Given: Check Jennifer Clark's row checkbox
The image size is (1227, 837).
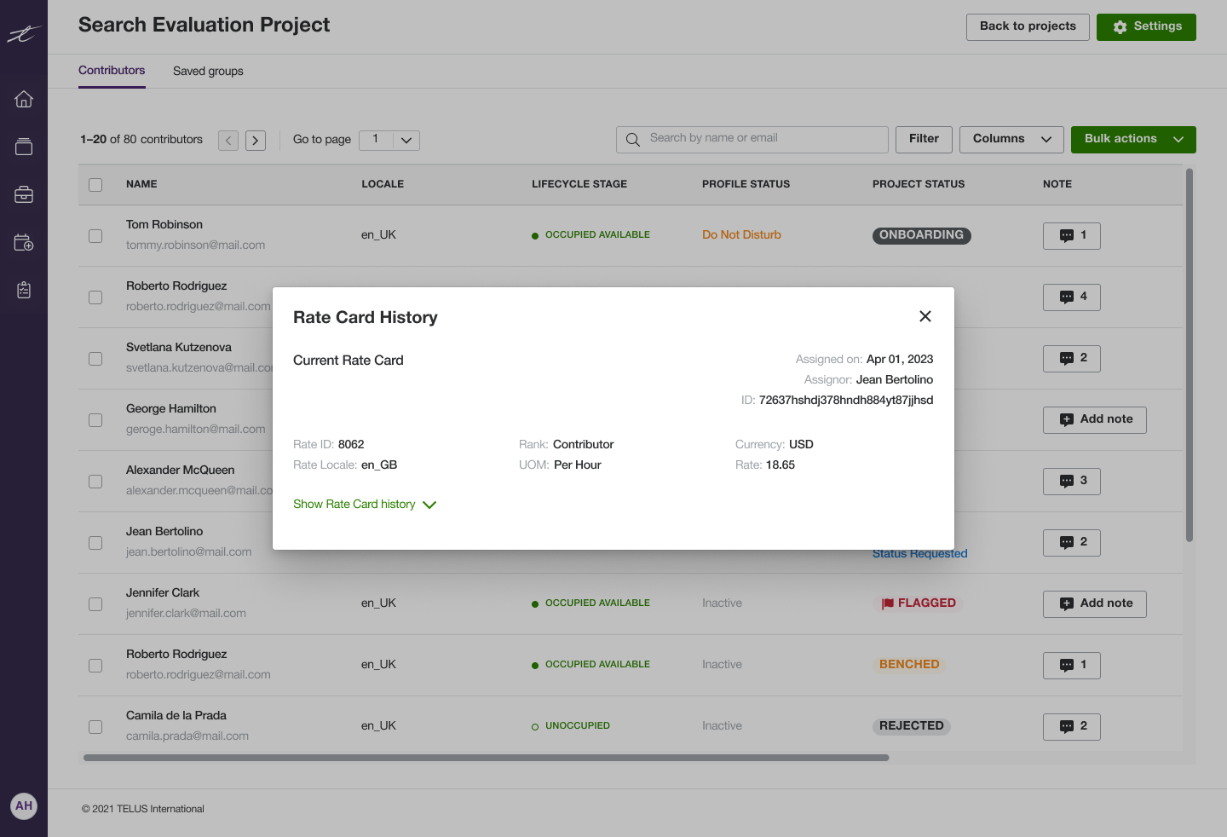Looking at the screenshot, I should point(95,603).
